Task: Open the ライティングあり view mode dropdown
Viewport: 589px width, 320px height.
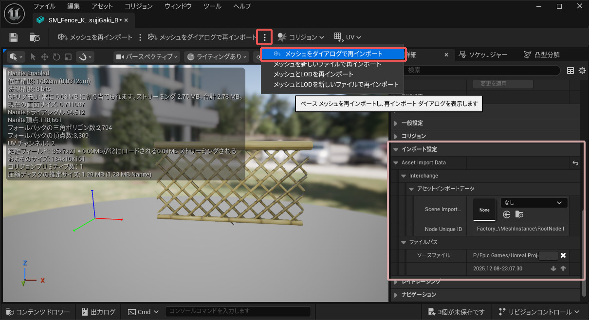Action: [x=218, y=57]
